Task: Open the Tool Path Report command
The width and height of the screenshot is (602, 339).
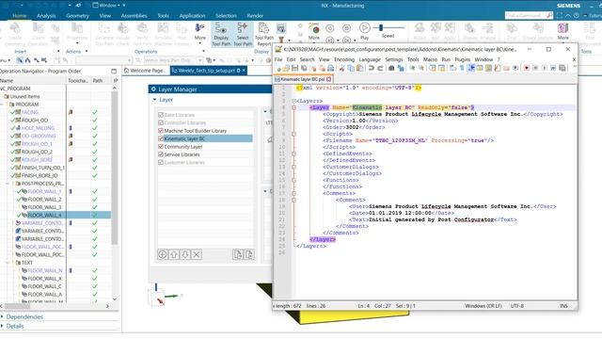Action: click(264, 34)
